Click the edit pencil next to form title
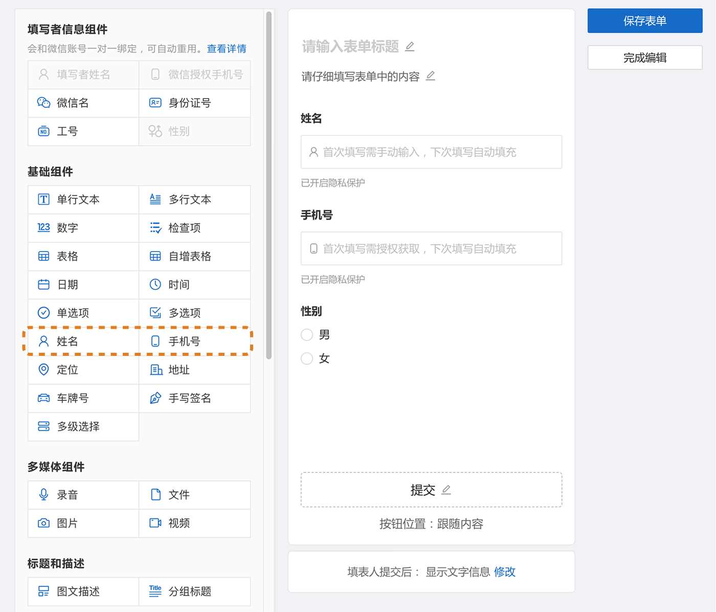 pos(410,47)
